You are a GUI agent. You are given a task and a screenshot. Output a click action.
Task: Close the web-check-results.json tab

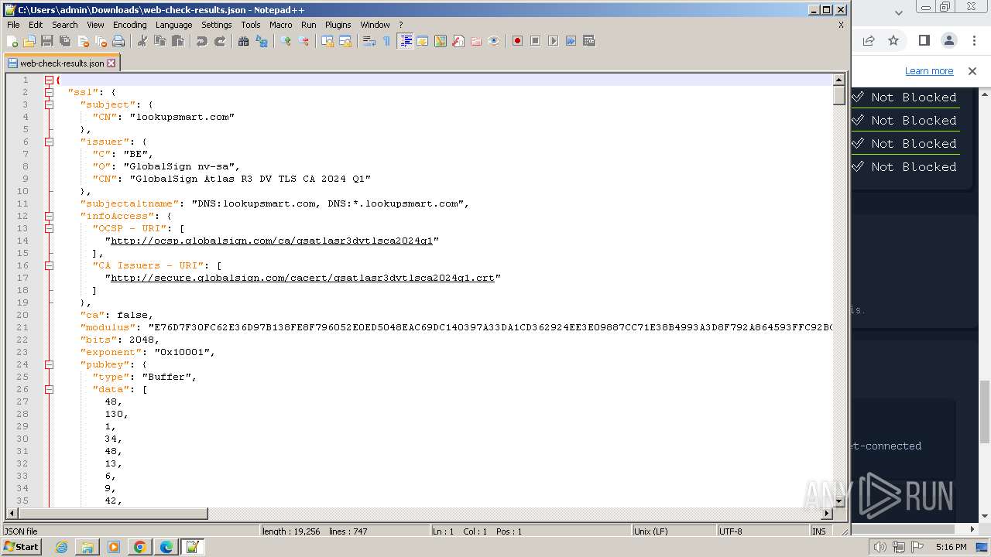(111, 63)
